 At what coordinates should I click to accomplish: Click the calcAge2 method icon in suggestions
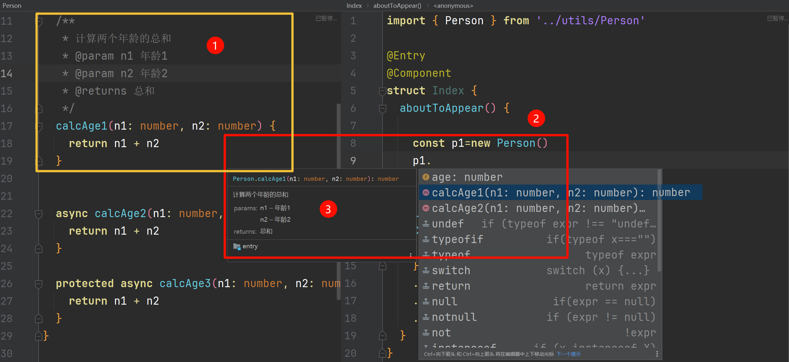426,208
